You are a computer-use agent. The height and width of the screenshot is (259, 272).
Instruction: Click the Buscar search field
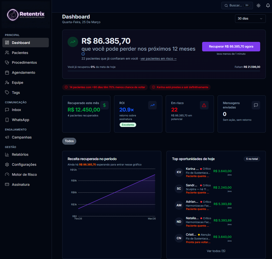235,5
